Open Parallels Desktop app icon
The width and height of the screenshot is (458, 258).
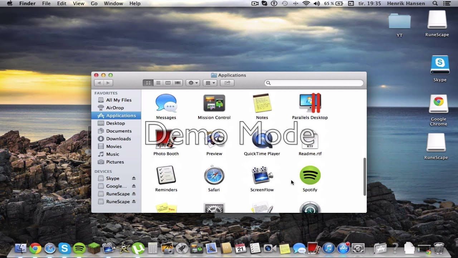[x=310, y=103]
